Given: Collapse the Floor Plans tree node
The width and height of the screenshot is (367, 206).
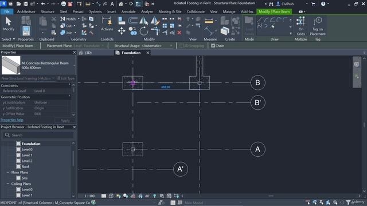Looking at the screenshot, I should (x=7, y=172).
